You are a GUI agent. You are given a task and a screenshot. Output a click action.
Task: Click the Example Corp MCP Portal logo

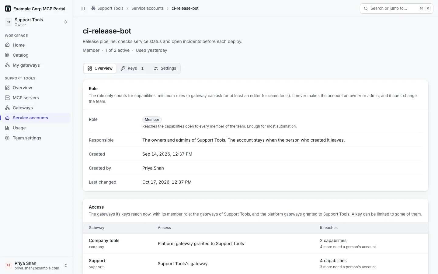[8, 9]
